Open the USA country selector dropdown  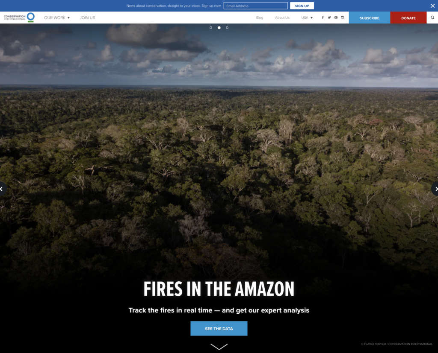point(307,18)
